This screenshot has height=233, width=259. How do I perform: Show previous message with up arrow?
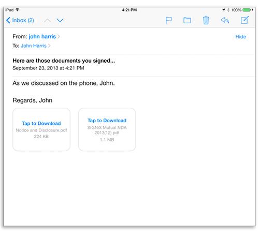[x=47, y=21]
